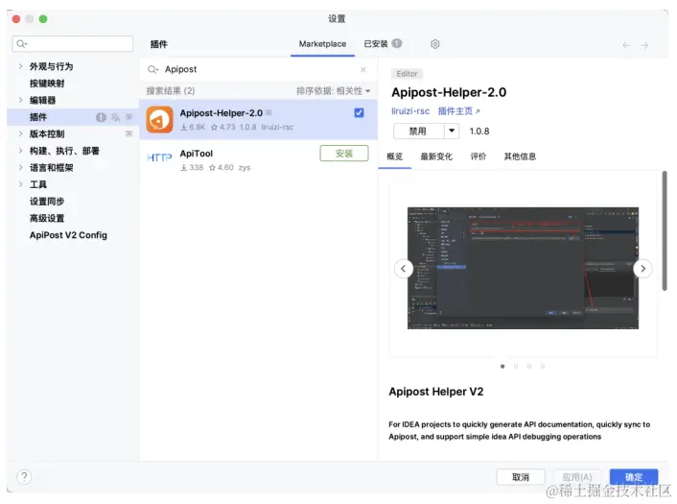677x504 pixels.
Task: Show next screenshot in carousel
Action: (642, 269)
